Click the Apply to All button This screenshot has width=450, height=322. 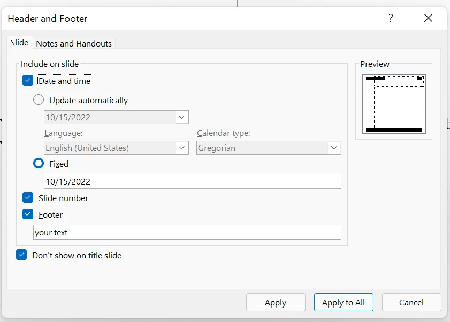pos(344,302)
